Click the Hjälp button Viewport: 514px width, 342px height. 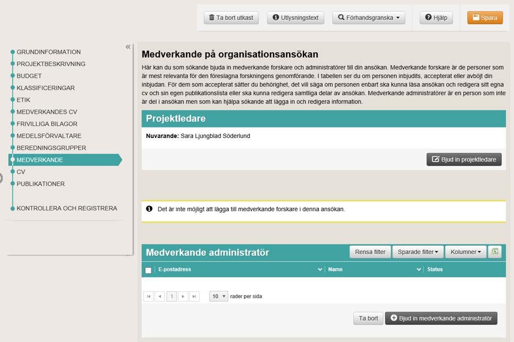(436, 18)
